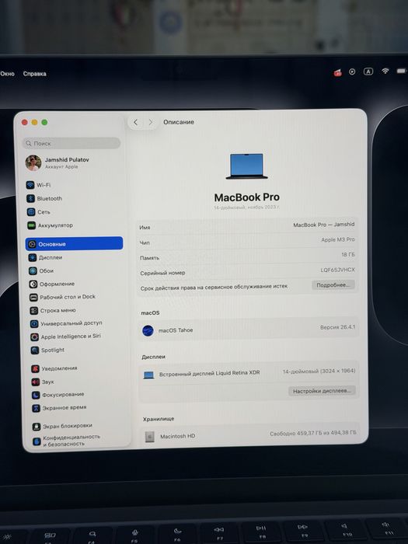Click the computer name MacBook Pro — Jamshid
This screenshot has width=408, height=544.
(x=324, y=225)
